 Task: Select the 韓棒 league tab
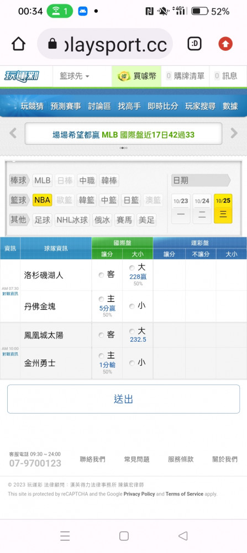point(109,181)
